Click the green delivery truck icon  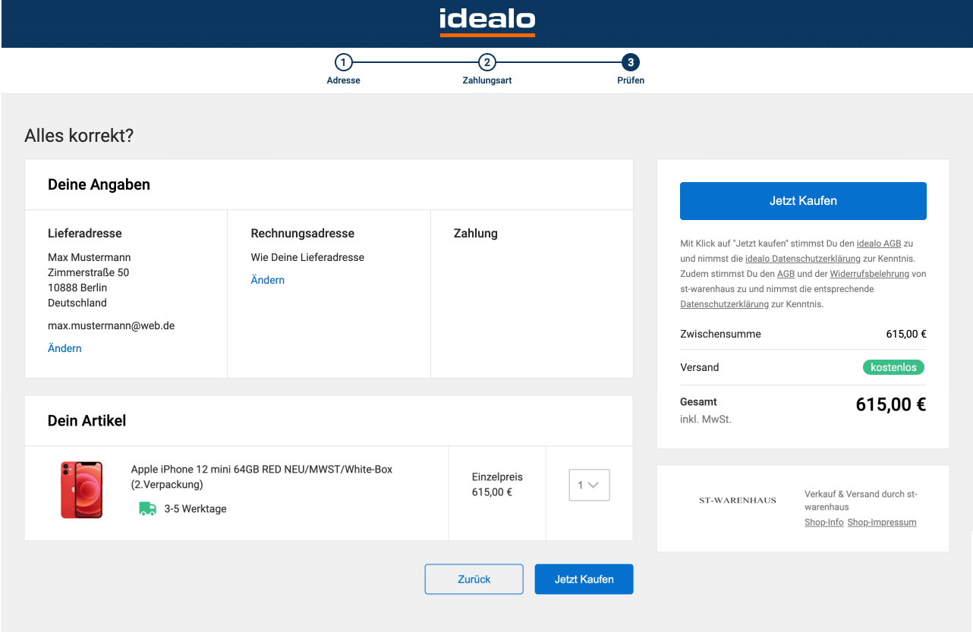147,508
